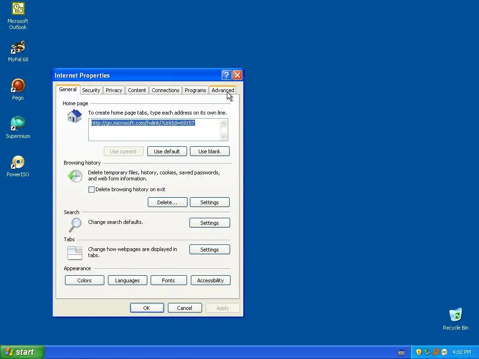Open Browsing history Settings

(x=210, y=202)
